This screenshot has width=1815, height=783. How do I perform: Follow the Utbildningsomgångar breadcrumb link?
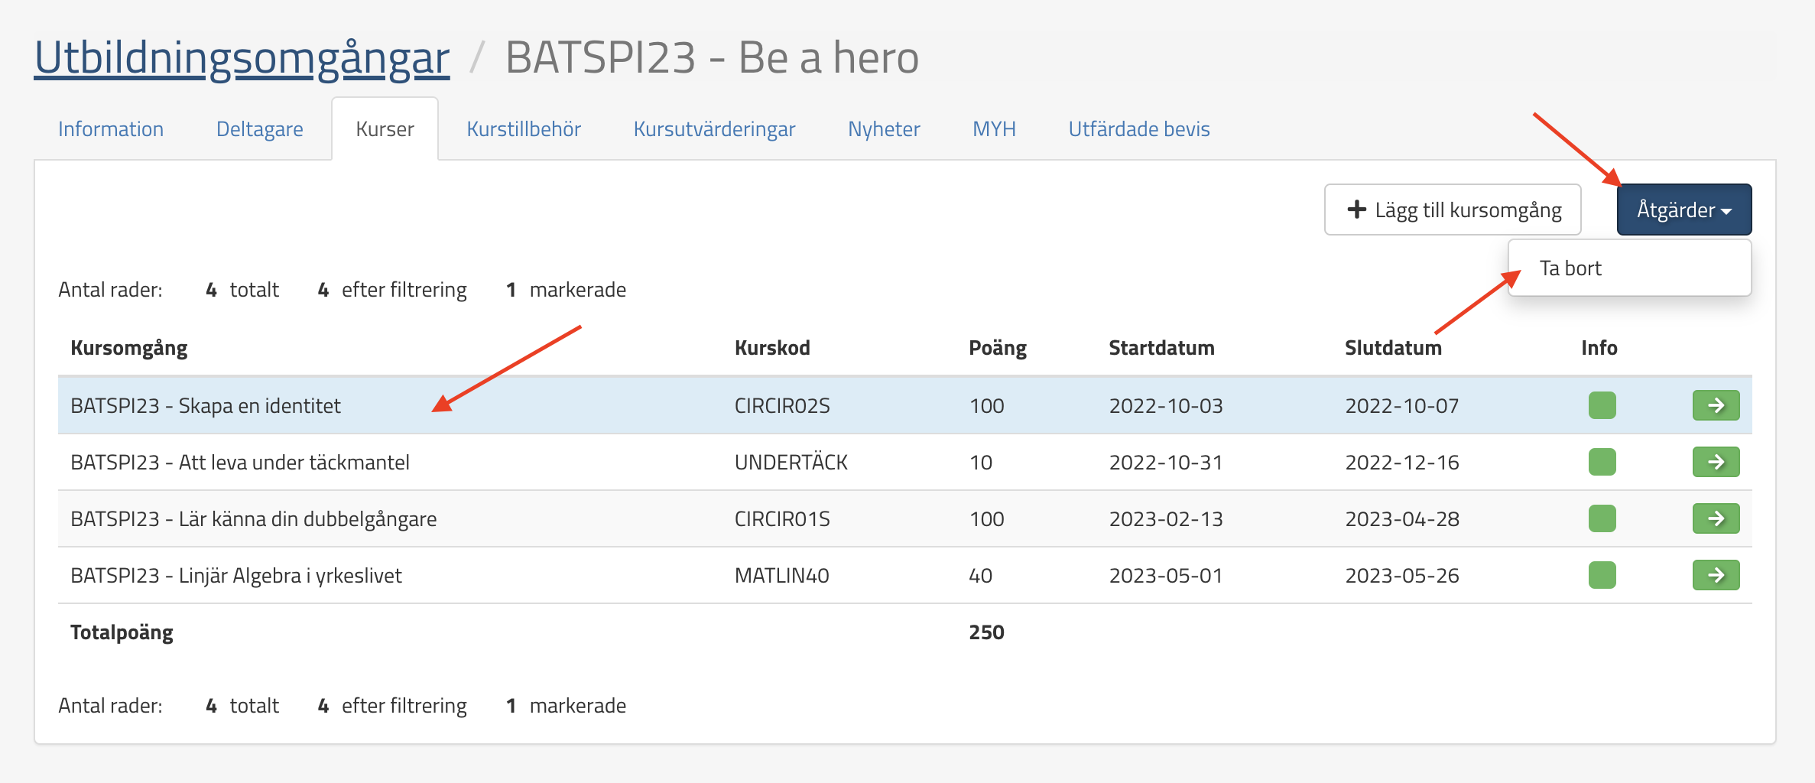pos(242,58)
